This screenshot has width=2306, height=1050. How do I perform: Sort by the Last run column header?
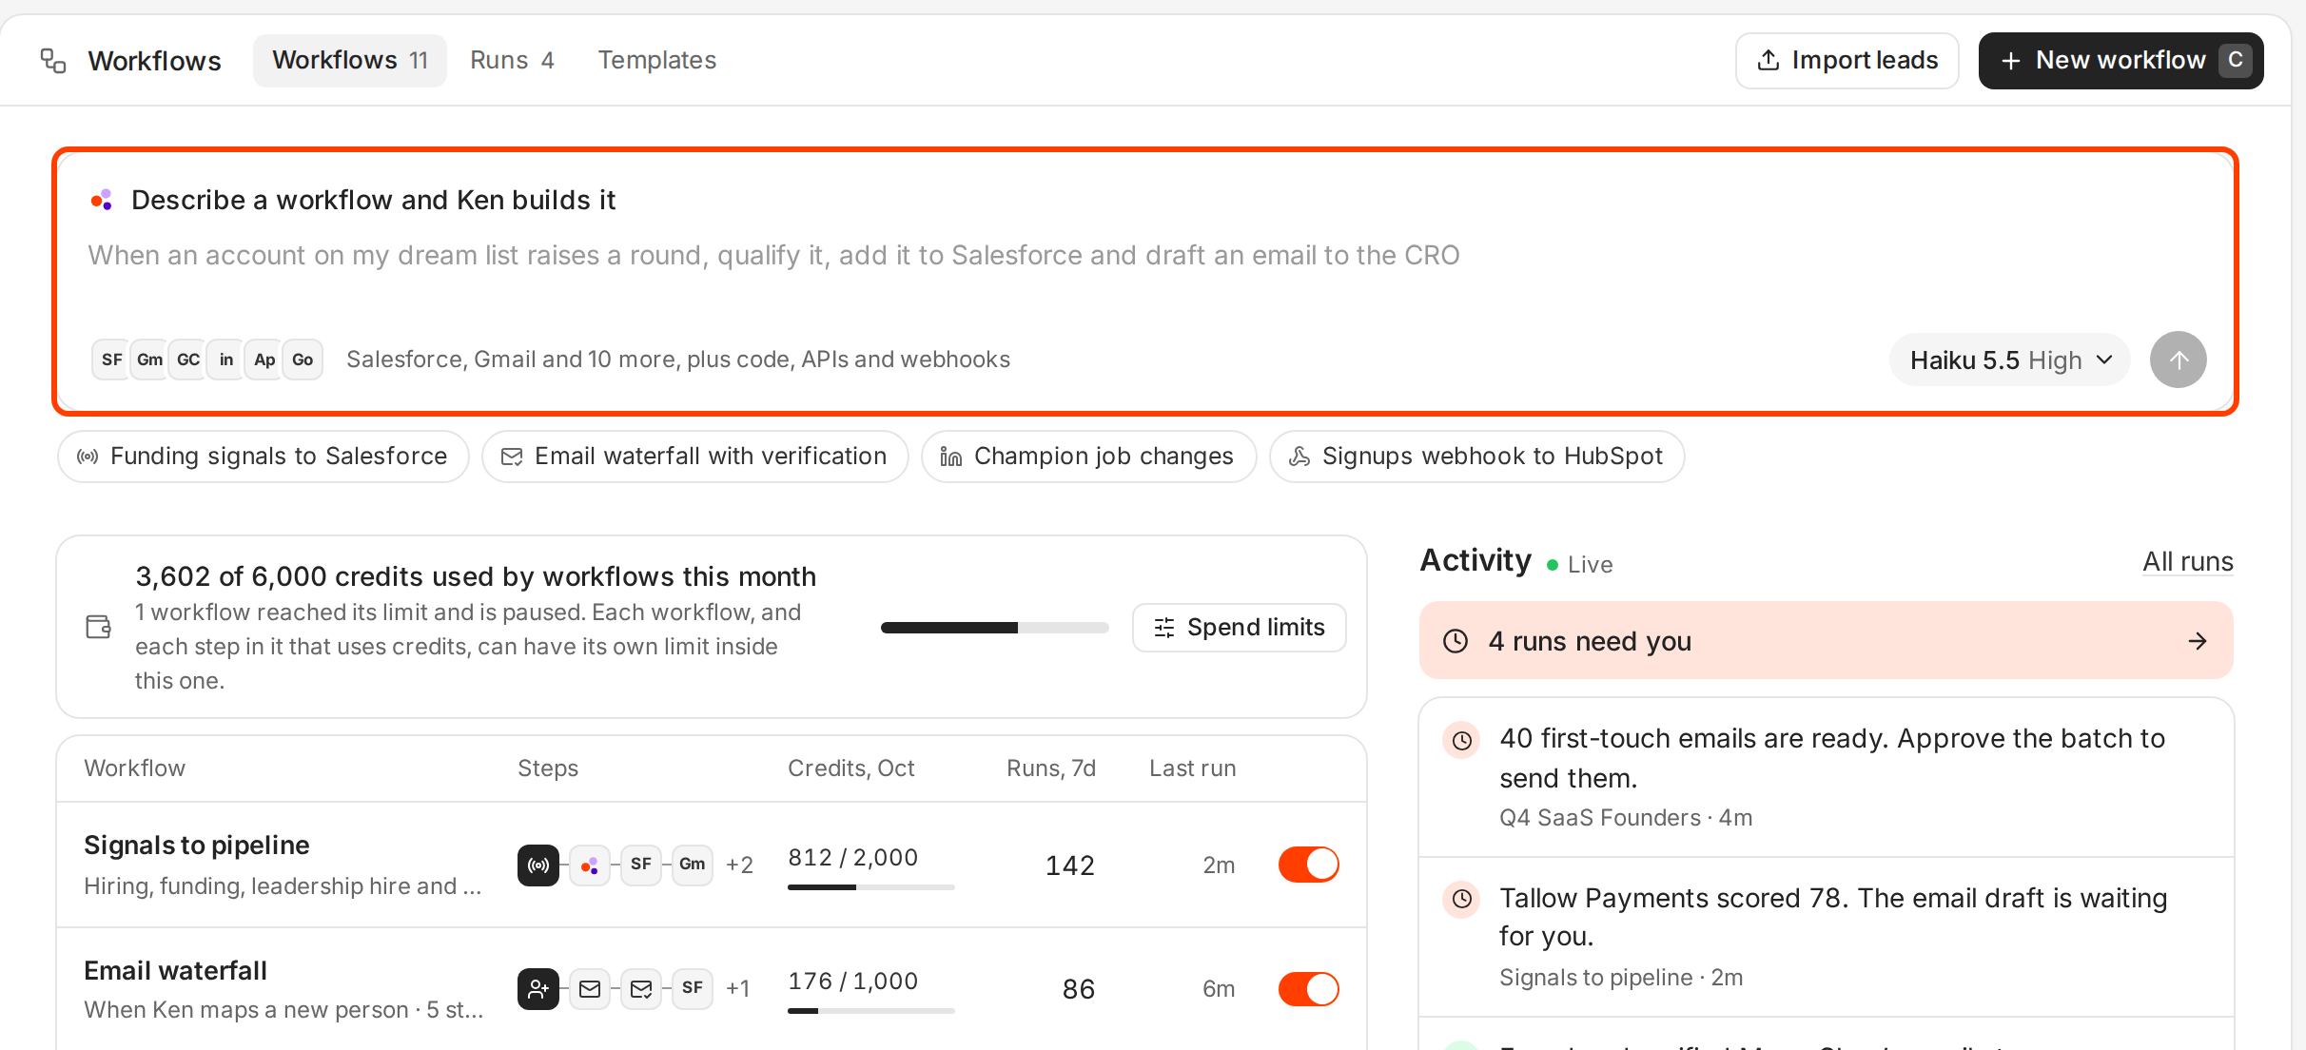1192,768
